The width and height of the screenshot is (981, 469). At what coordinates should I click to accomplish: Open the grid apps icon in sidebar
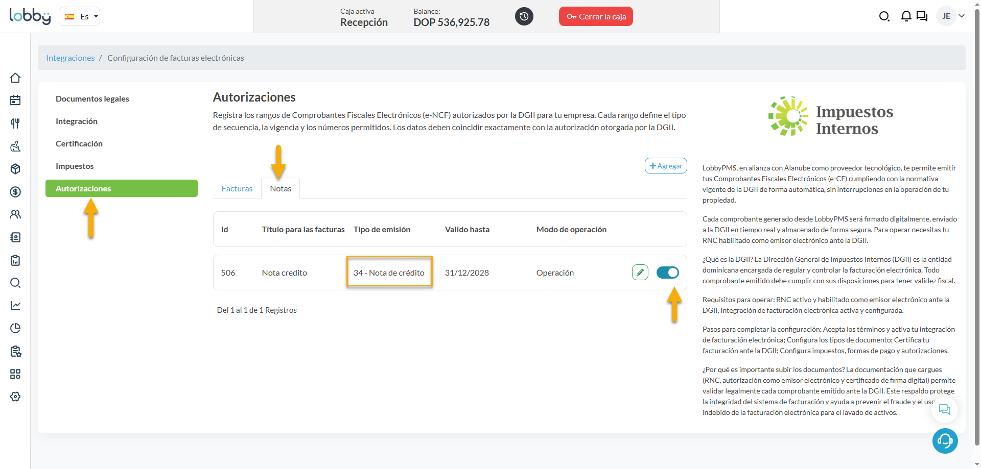click(x=15, y=374)
